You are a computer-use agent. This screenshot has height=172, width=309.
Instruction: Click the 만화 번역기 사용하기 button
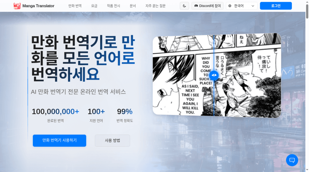click(x=59, y=141)
